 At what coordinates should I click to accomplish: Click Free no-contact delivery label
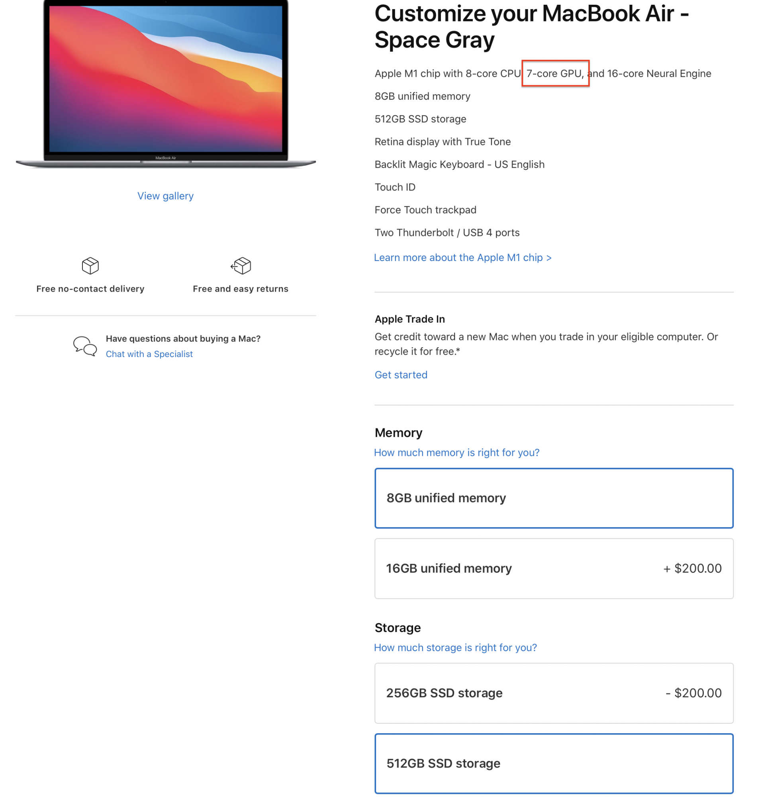click(x=90, y=289)
